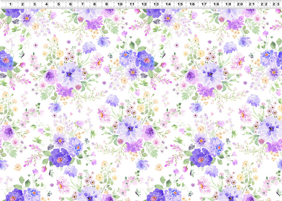Click the ruler number "10"

pos(120,4)
